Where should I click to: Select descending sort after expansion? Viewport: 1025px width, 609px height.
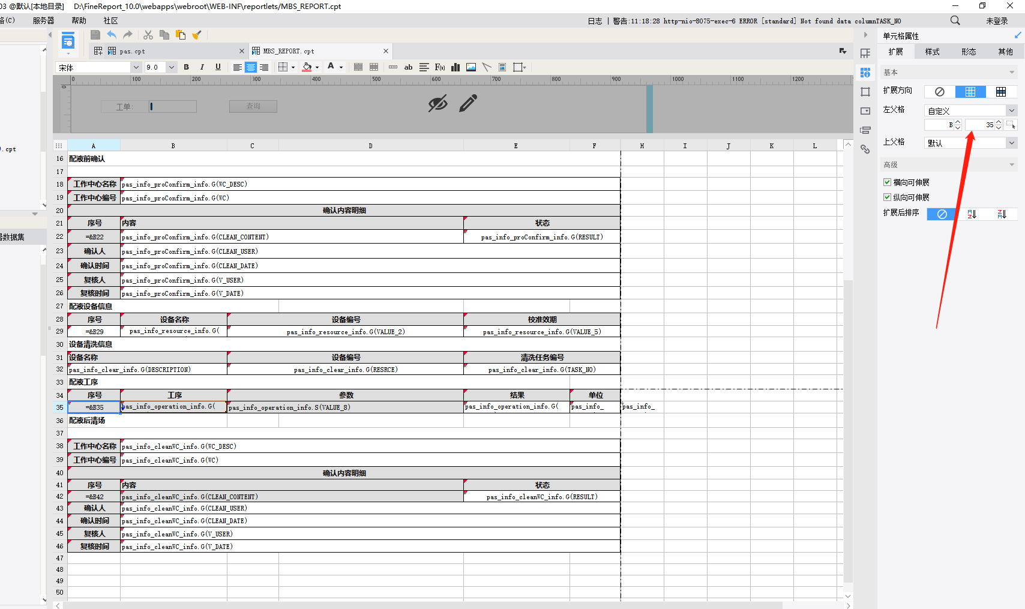[x=1002, y=214]
